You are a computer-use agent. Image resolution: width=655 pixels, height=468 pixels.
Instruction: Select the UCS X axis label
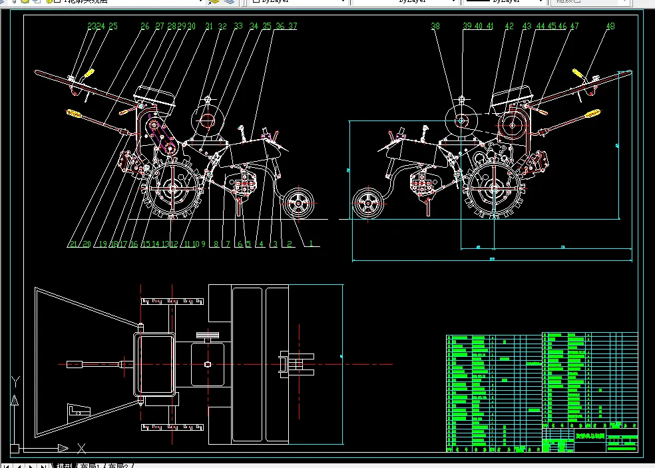(81, 449)
